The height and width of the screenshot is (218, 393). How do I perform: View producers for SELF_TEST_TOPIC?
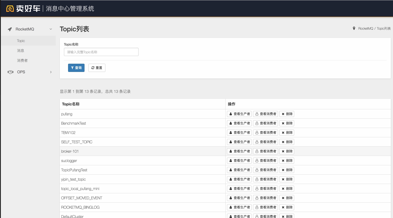pos(239,142)
